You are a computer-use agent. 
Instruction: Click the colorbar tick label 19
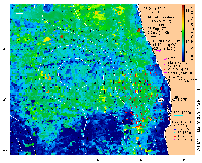pyautogui.click(x=188, y=42)
